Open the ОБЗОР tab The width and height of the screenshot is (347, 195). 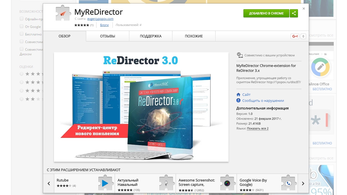click(x=65, y=36)
